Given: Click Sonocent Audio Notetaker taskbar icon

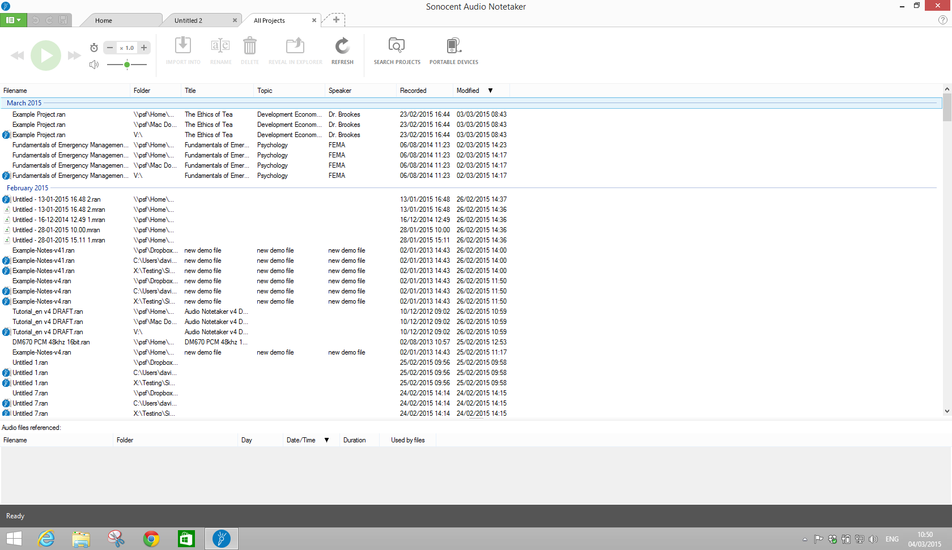Looking at the screenshot, I should point(222,539).
